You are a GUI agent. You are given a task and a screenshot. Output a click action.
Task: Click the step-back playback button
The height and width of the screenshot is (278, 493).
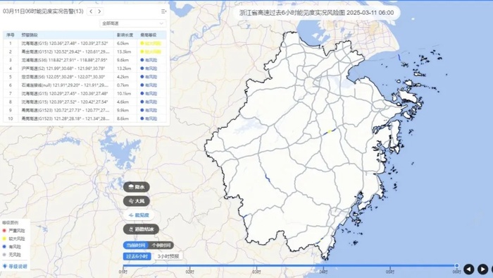pyautogui.click(x=469, y=270)
